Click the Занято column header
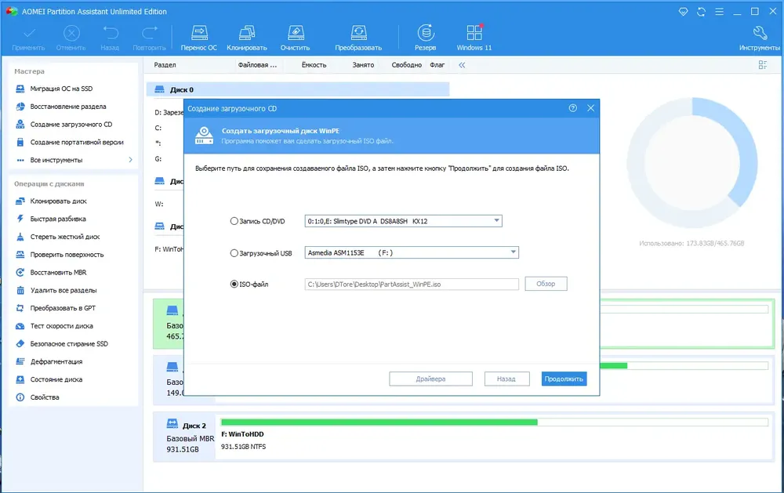The height and width of the screenshot is (493, 784). 363,65
